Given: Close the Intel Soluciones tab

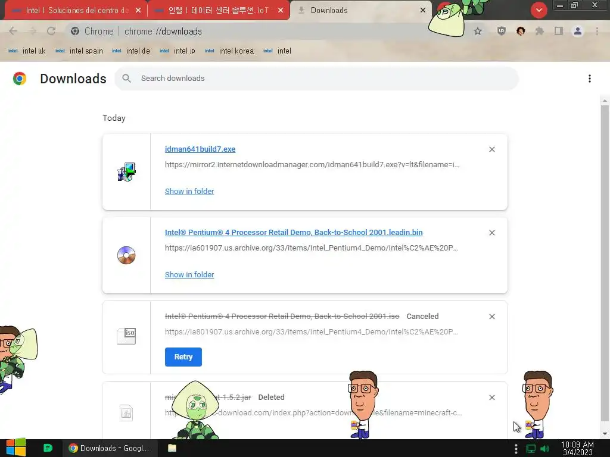Looking at the screenshot, I should [138, 11].
